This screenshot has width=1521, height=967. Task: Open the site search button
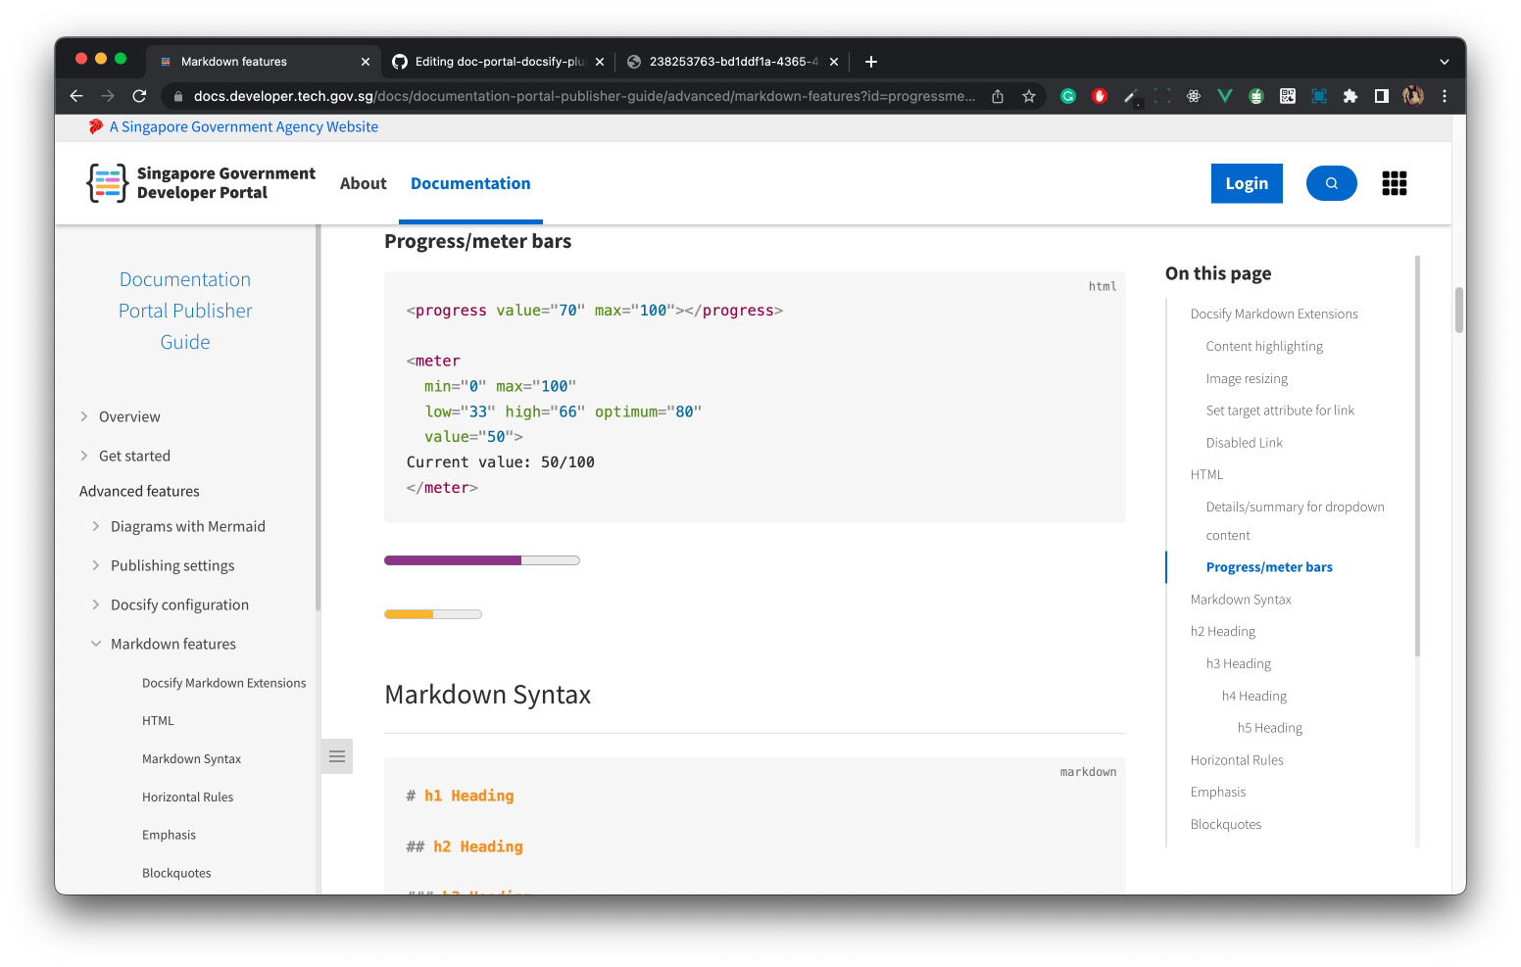(x=1332, y=183)
